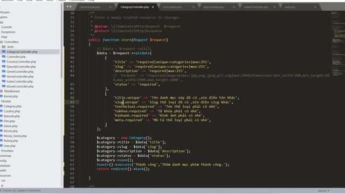Close the layout.blade.php tab
345x194 pixels.
point(234,7)
